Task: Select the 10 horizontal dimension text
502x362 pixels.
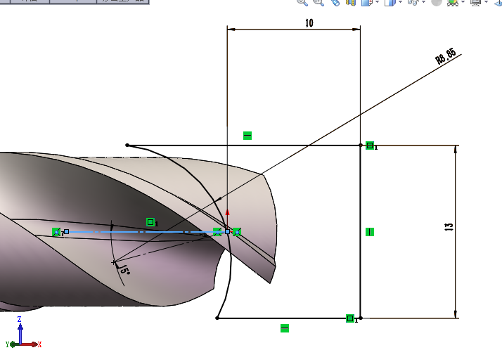Action: pos(309,23)
